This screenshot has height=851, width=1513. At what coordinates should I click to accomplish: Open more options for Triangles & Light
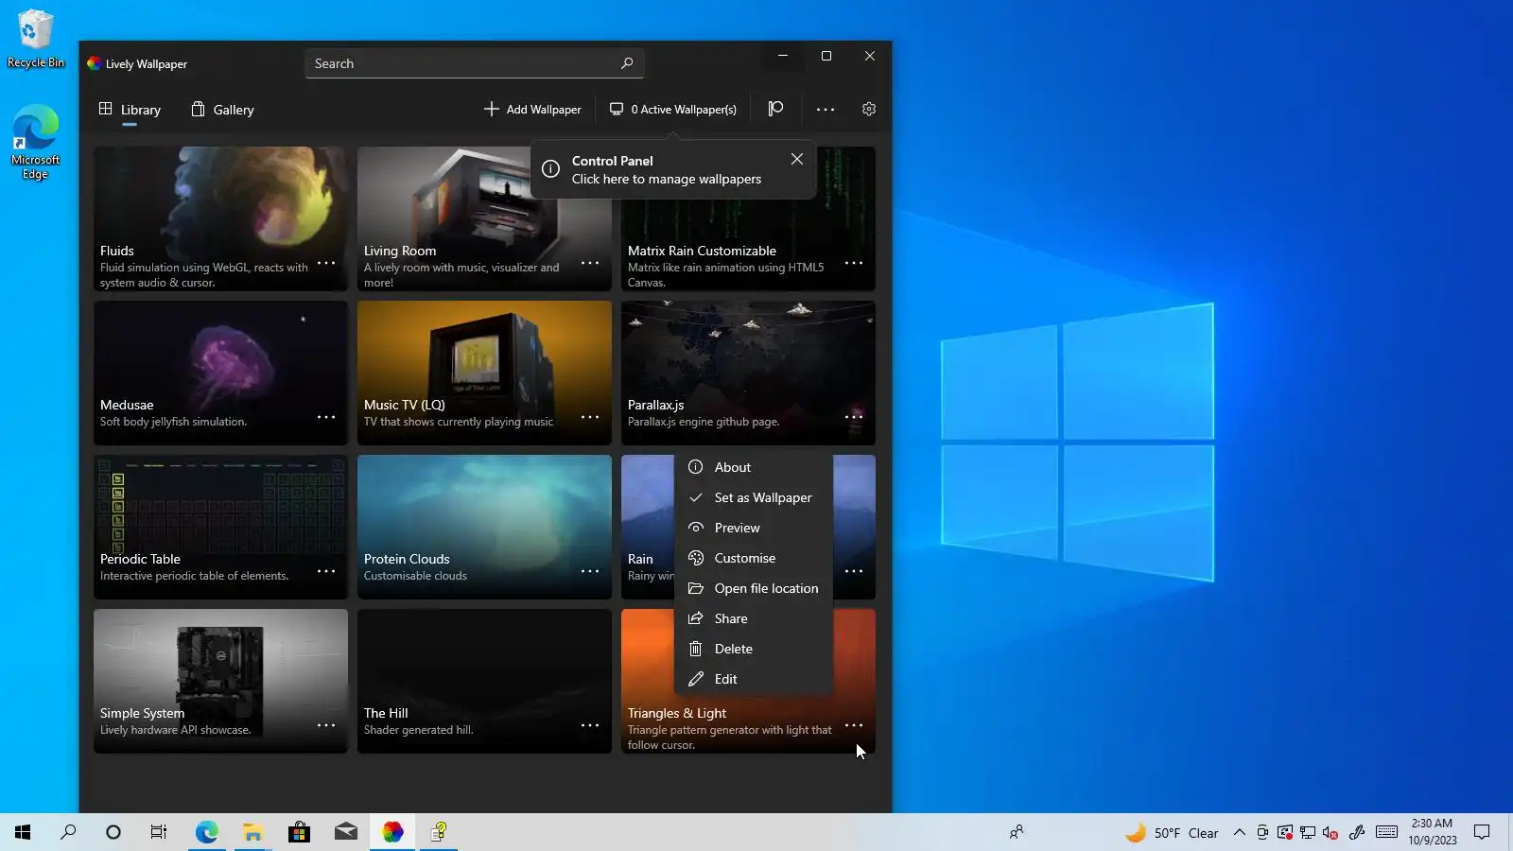click(x=854, y=725)
